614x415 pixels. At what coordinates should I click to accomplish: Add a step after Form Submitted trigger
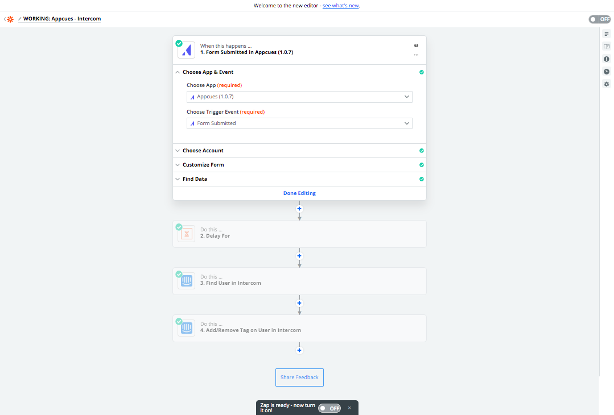pos(299,209)
